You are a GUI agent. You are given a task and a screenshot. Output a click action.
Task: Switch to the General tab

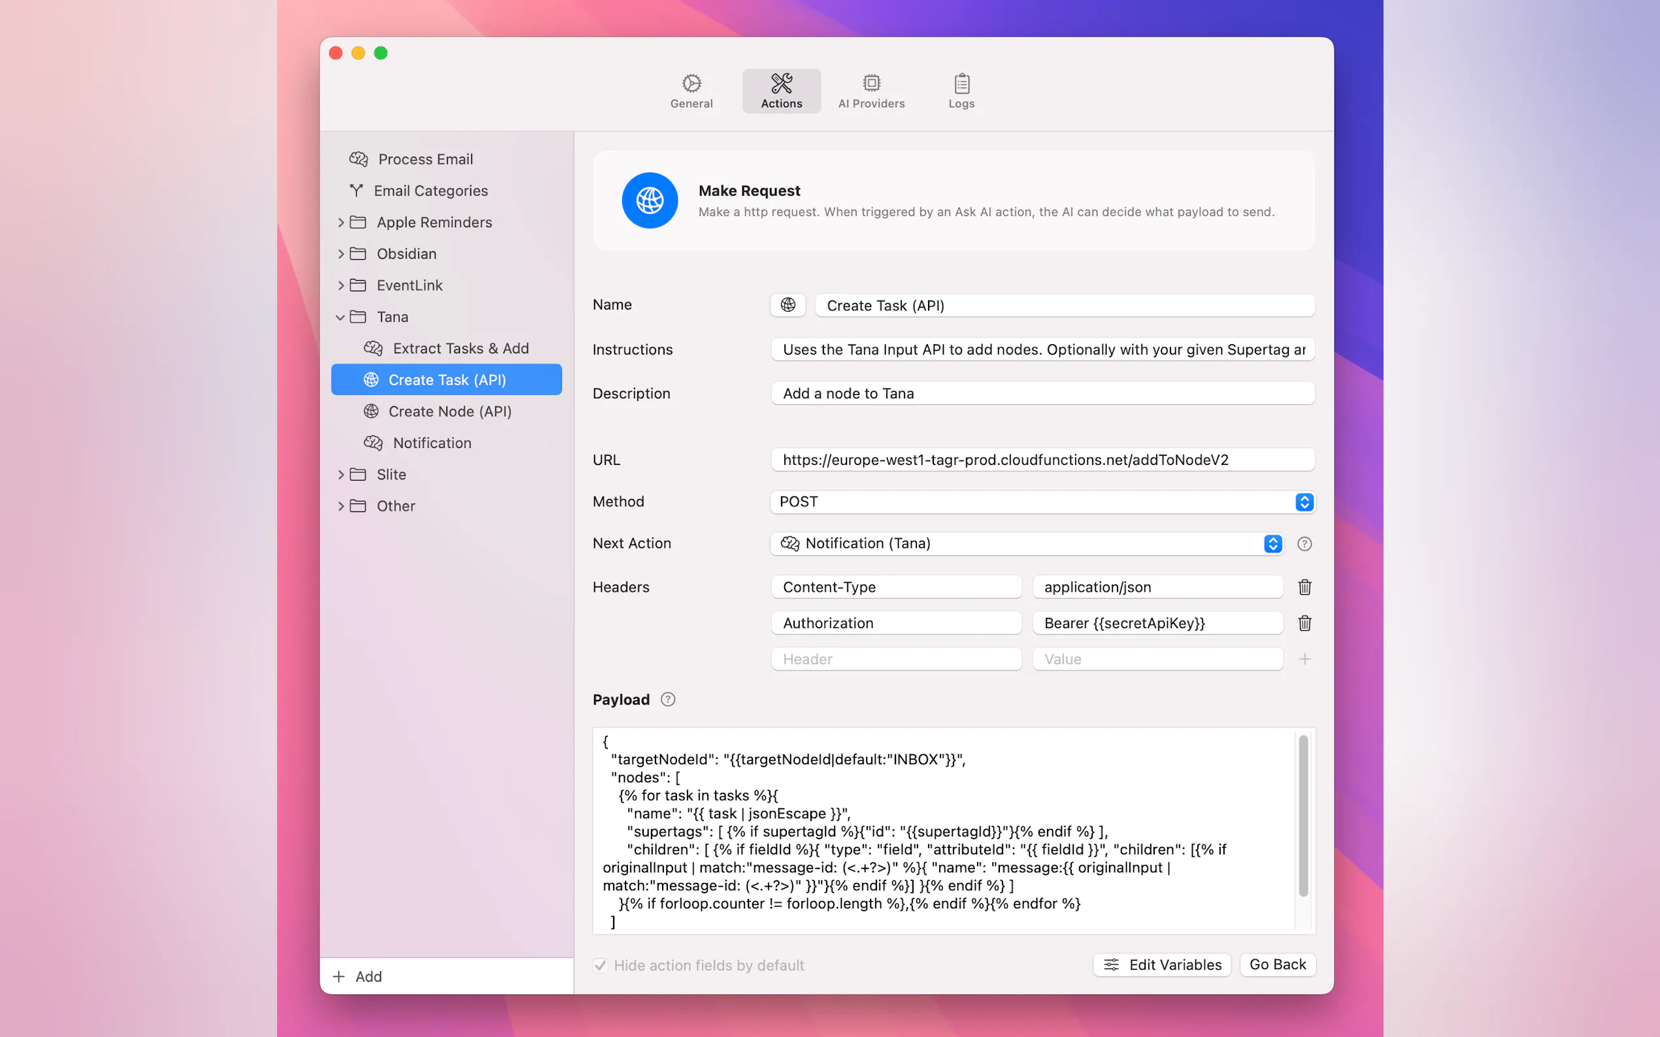point(691,91)
